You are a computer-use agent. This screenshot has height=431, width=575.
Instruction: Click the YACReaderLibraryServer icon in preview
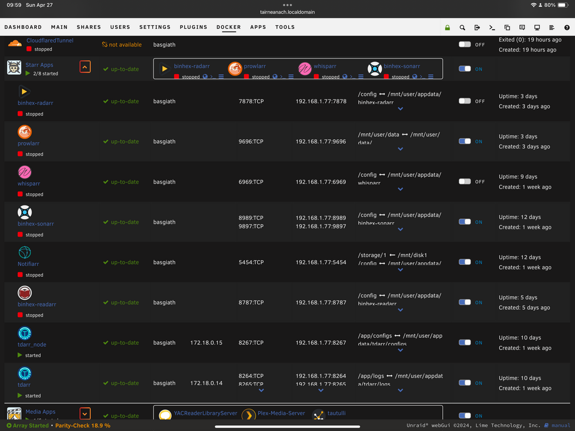[165, 415]
